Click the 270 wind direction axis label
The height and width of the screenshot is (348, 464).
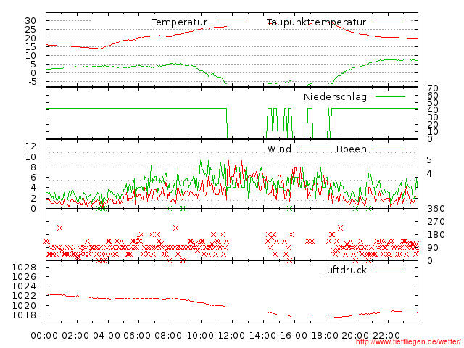pos(436,222)
